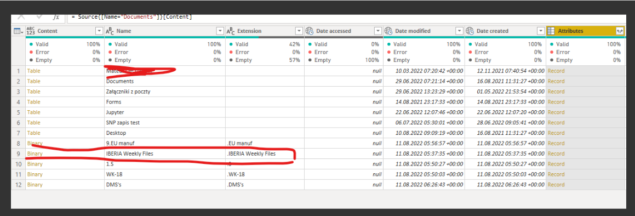This screenshot has width=635, height=216.
Task: Click the datetime type icon of Date modified
Action: pos(389,31)
